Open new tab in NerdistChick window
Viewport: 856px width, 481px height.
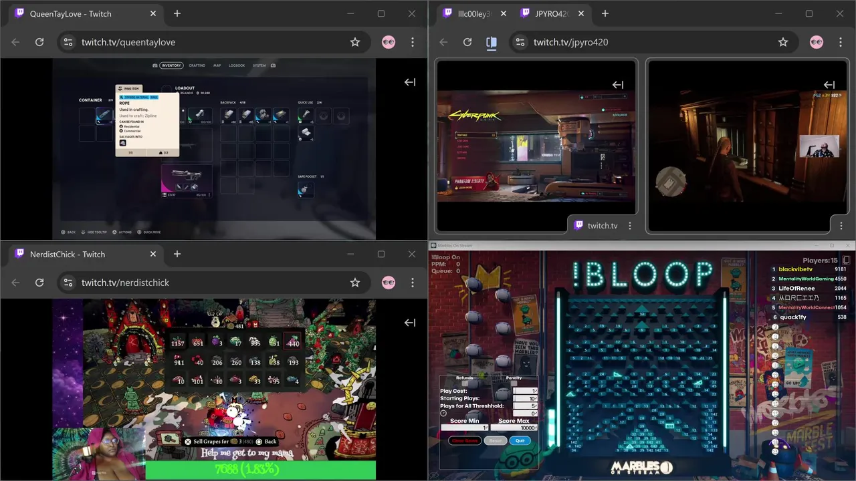[x=177, y=254]
